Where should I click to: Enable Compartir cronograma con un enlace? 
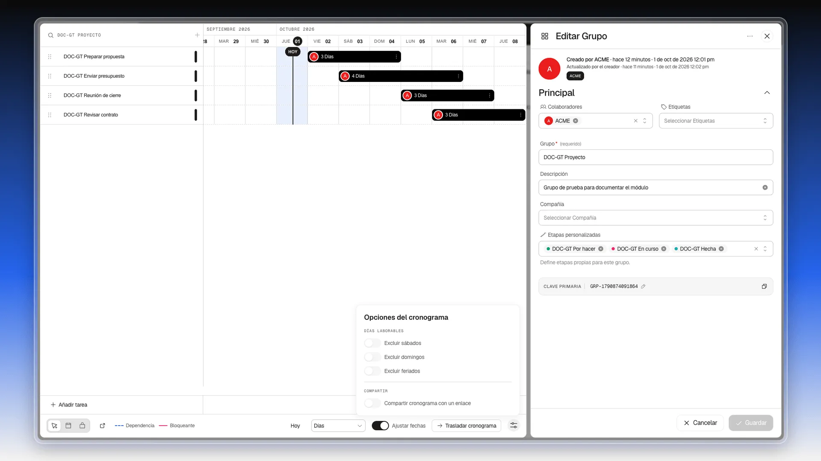click(372, 403)
